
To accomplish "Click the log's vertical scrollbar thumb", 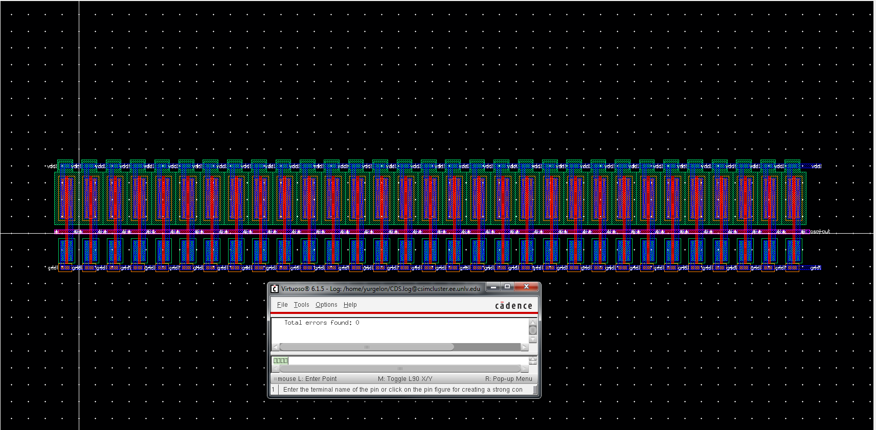I will point(532,330).
